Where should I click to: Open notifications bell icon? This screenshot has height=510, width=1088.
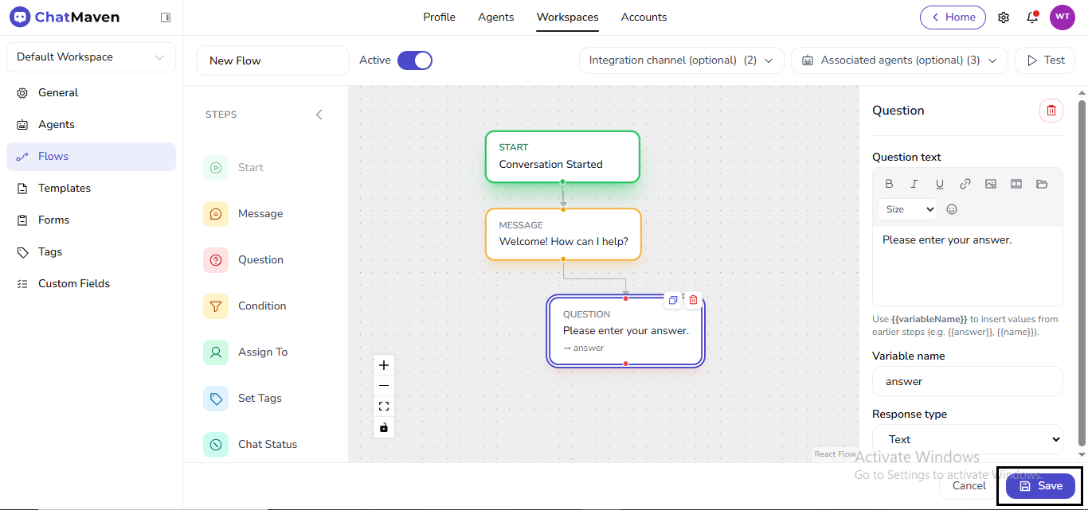point(1032,17)
